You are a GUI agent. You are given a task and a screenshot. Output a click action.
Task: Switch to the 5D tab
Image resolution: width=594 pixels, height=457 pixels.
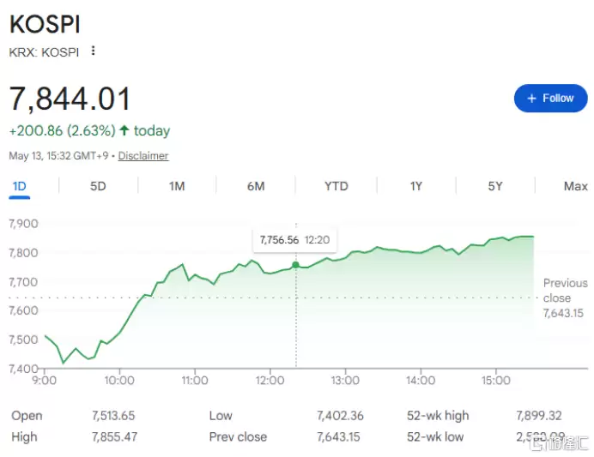[x=98, y=187]
